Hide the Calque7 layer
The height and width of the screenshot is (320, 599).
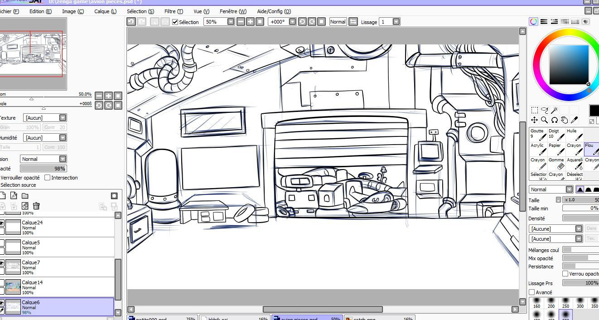1,262
